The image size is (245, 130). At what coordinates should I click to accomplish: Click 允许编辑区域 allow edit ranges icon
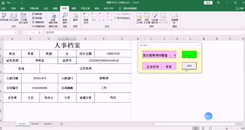coord(155,18)
